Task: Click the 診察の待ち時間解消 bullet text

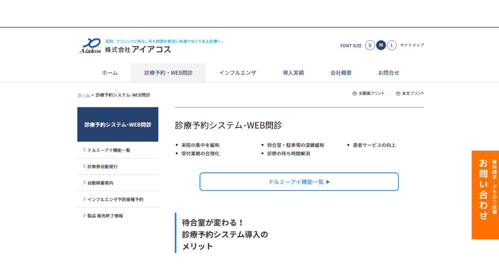Action: 288,154
